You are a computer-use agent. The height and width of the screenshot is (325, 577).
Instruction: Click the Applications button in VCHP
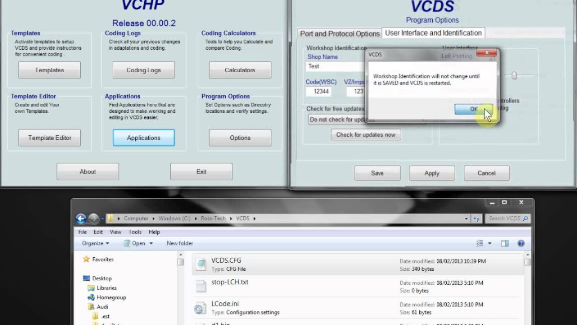click(143, 138)
